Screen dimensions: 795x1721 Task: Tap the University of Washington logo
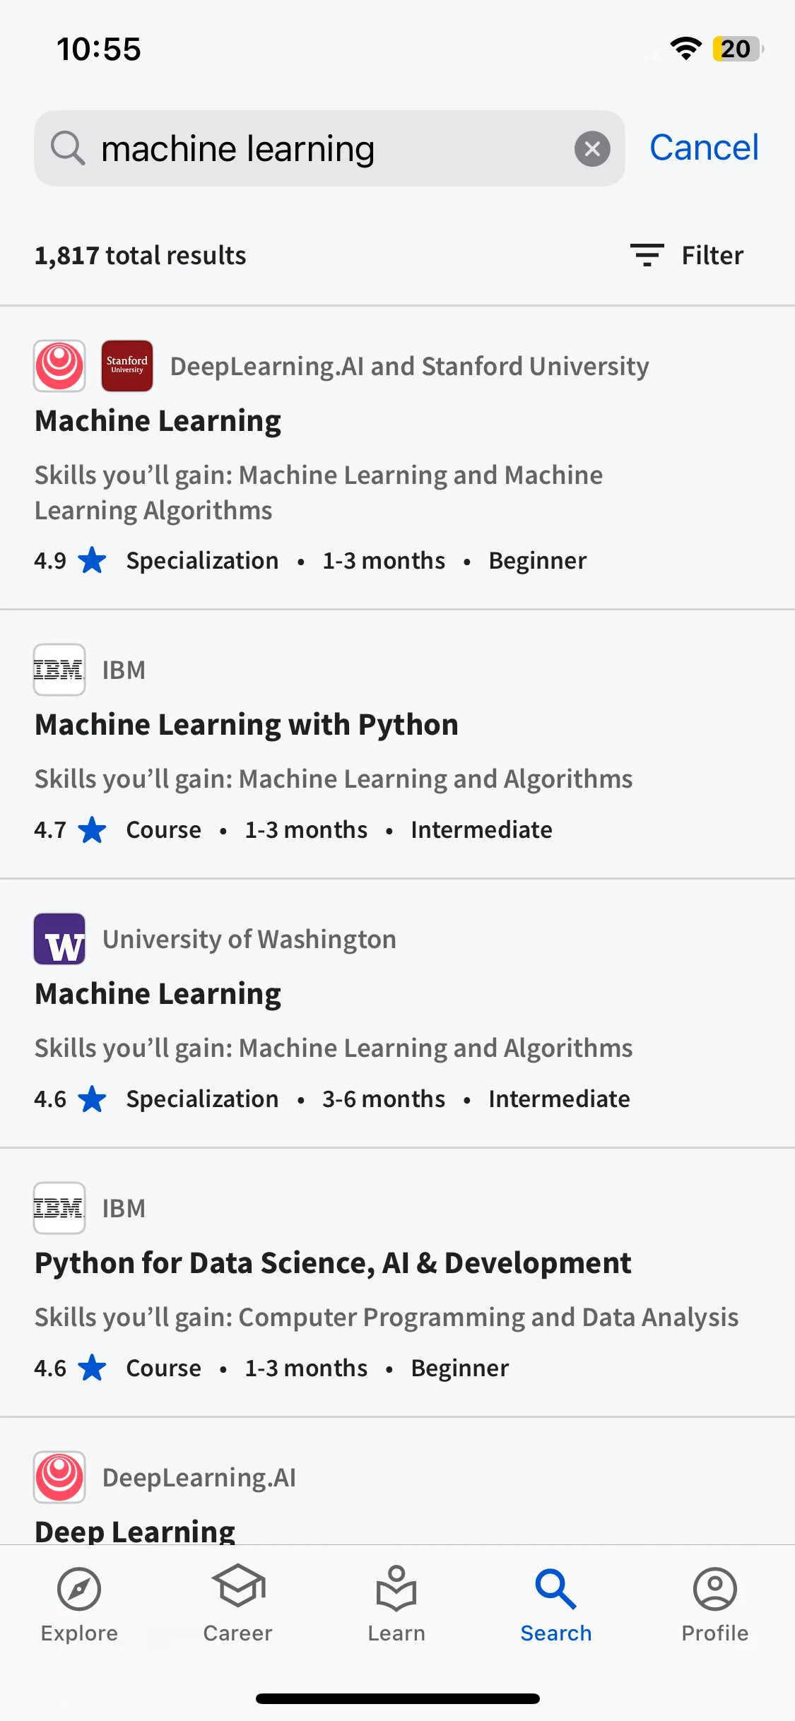click(x=59, y=939)
